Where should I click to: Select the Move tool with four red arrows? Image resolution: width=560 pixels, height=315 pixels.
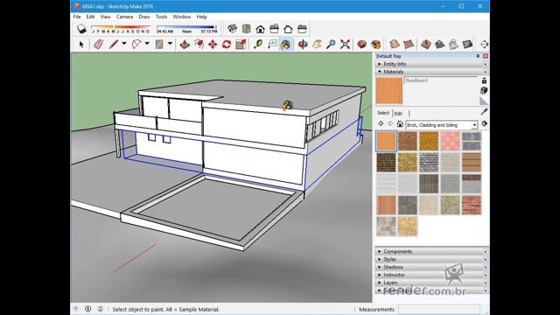coord(213,45)
